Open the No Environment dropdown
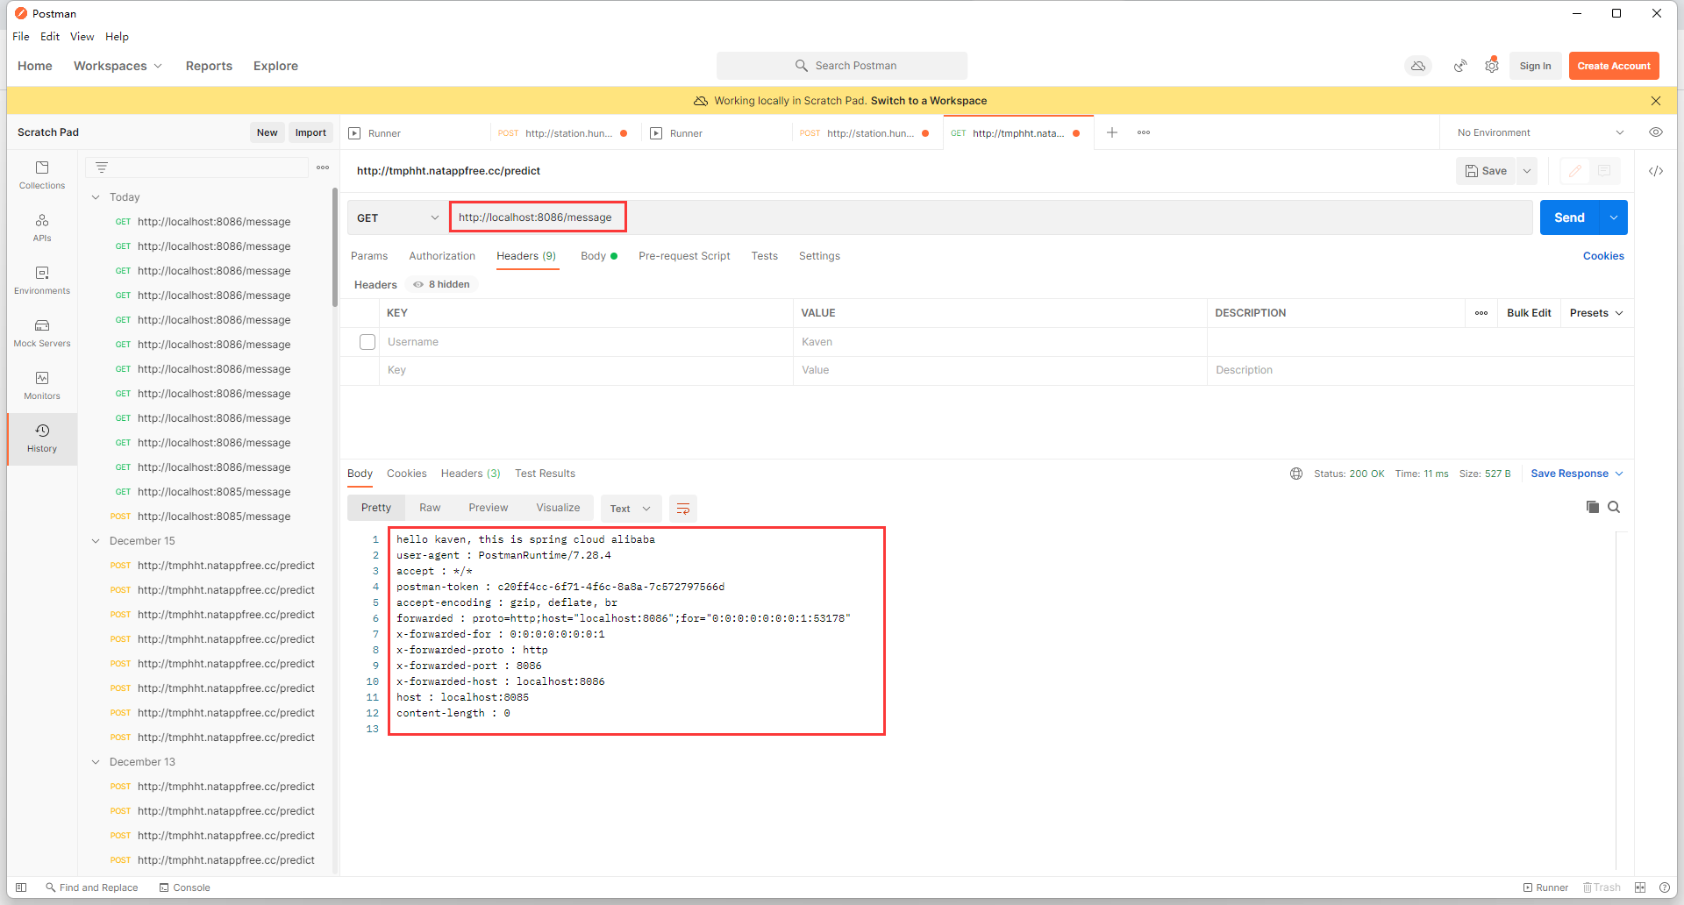 [1540, 132]
